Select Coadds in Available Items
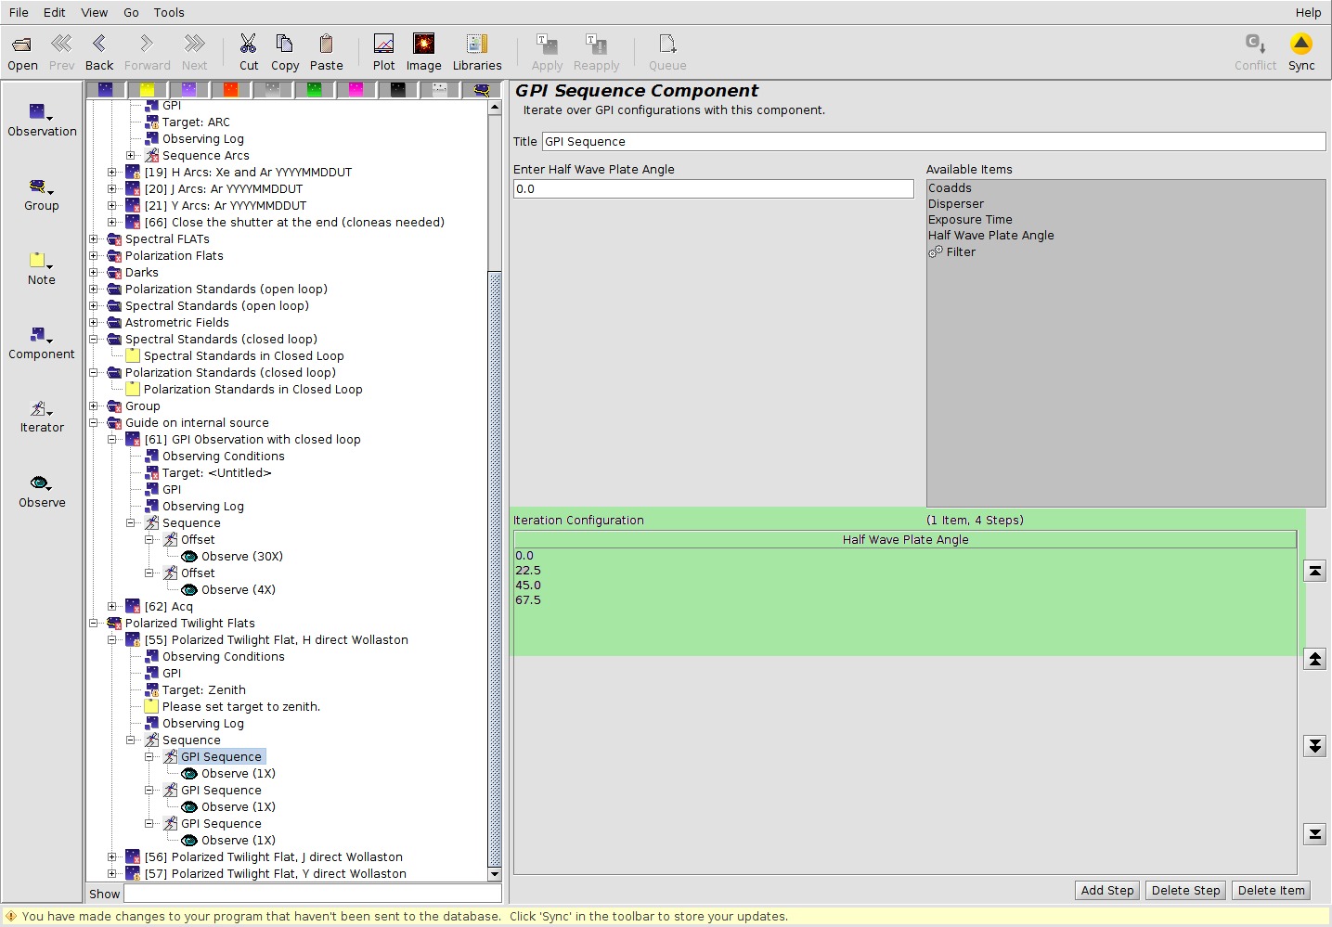Screen dimensions: 1332x927 click(x=950, y=188)
